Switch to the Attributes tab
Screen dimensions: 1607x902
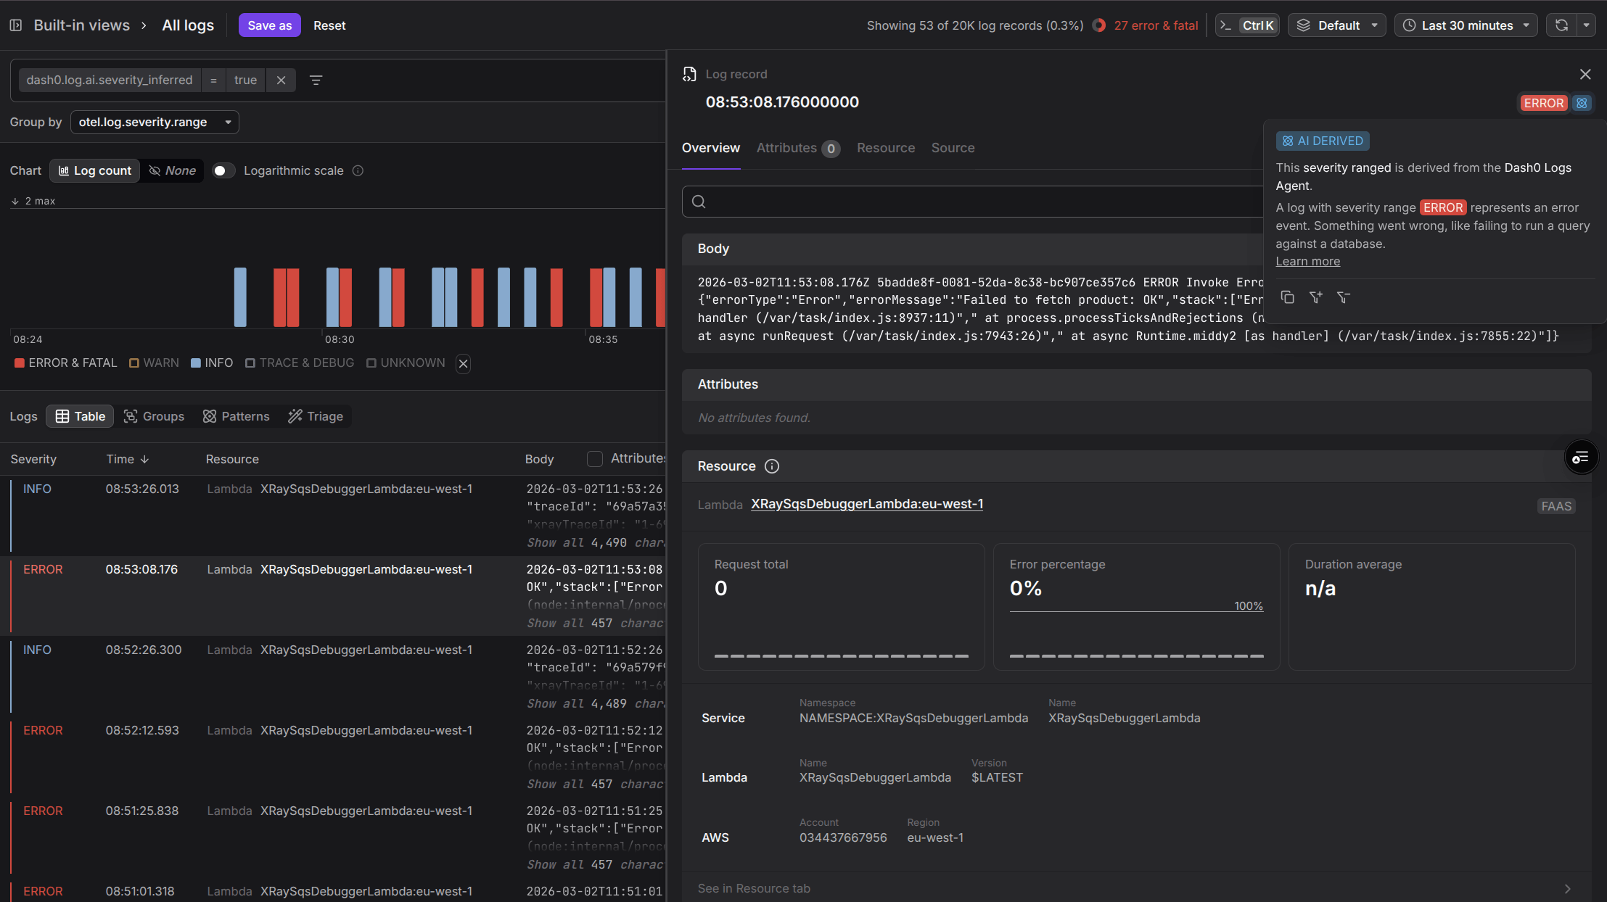[x=786, y=148]
